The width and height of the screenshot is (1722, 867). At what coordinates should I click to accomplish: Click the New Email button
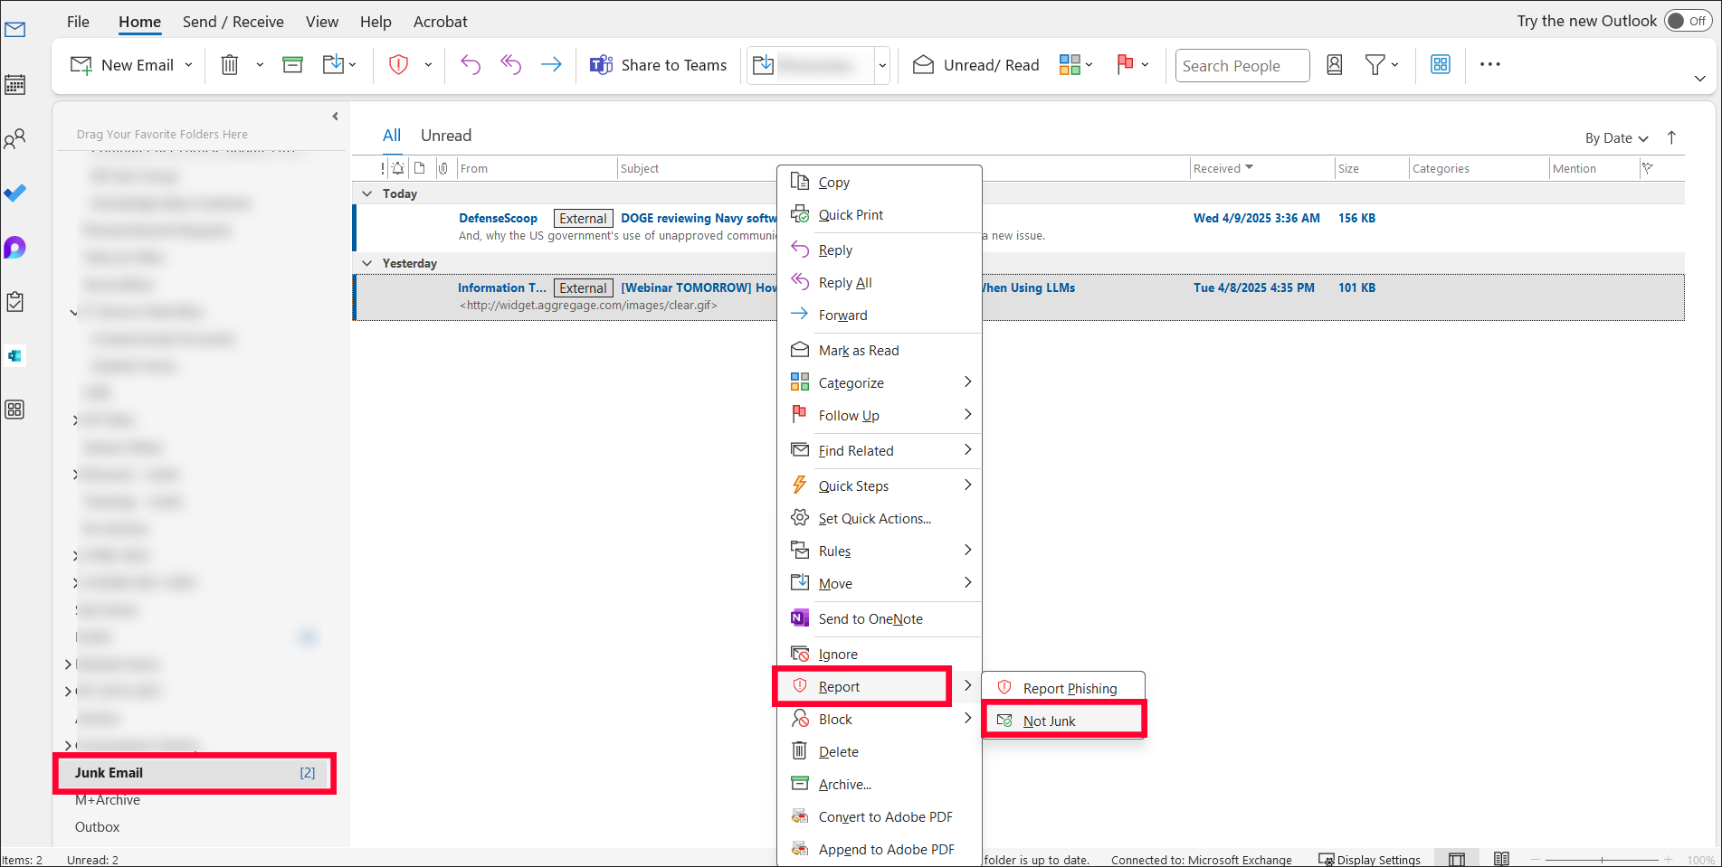pyautogui.click(x=122, y=65)
